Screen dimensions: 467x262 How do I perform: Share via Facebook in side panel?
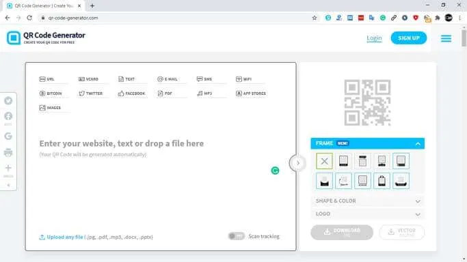pyautogui.click(x=8, y=116)
